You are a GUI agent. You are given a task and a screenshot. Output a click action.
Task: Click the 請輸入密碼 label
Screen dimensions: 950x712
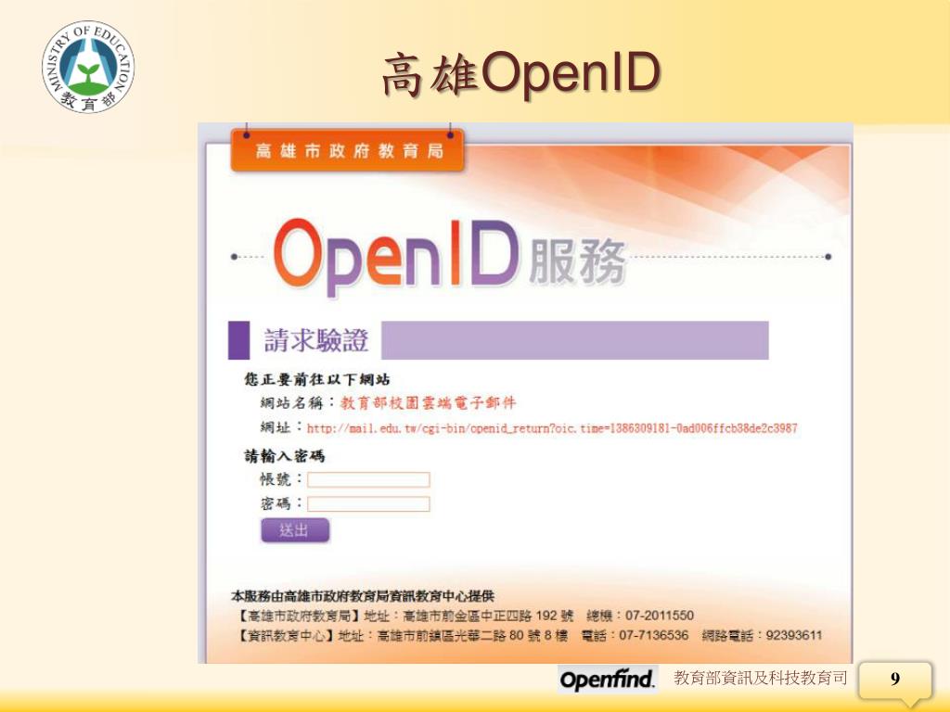(x=285, y=456)
